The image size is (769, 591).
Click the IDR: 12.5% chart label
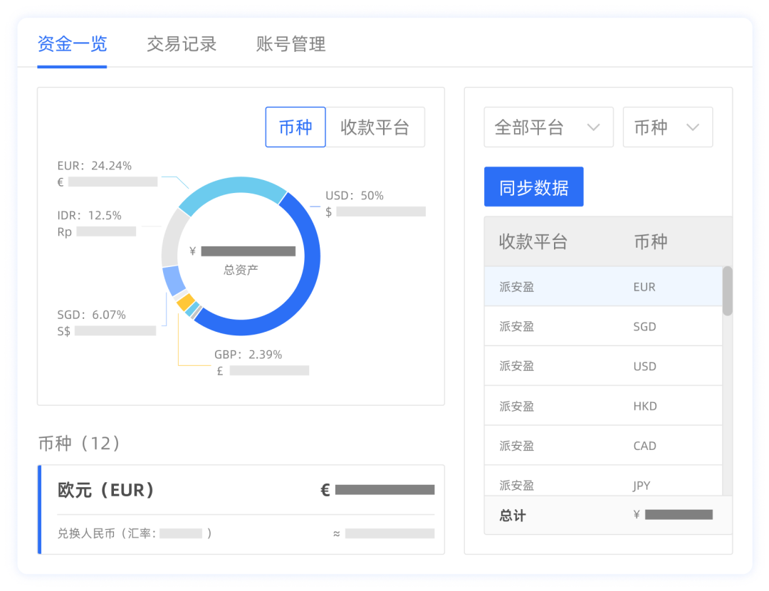[x=89, y=215]
